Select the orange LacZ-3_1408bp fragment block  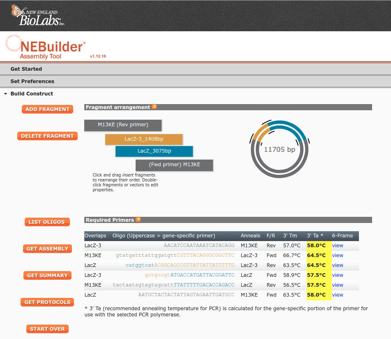point(144,139)
